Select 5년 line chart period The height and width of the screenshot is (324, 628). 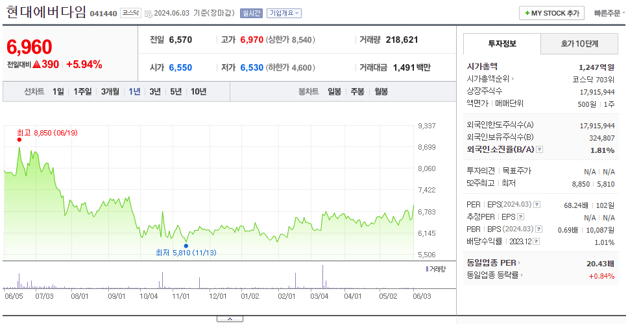(x=176, y=91)
